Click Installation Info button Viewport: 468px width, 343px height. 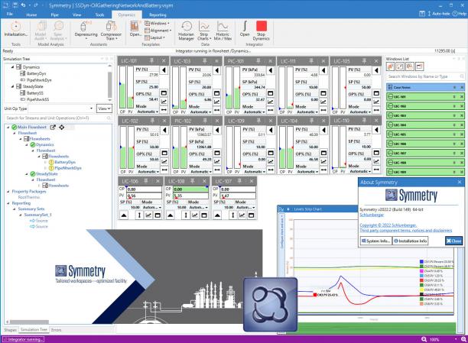(x=410, y=241)
